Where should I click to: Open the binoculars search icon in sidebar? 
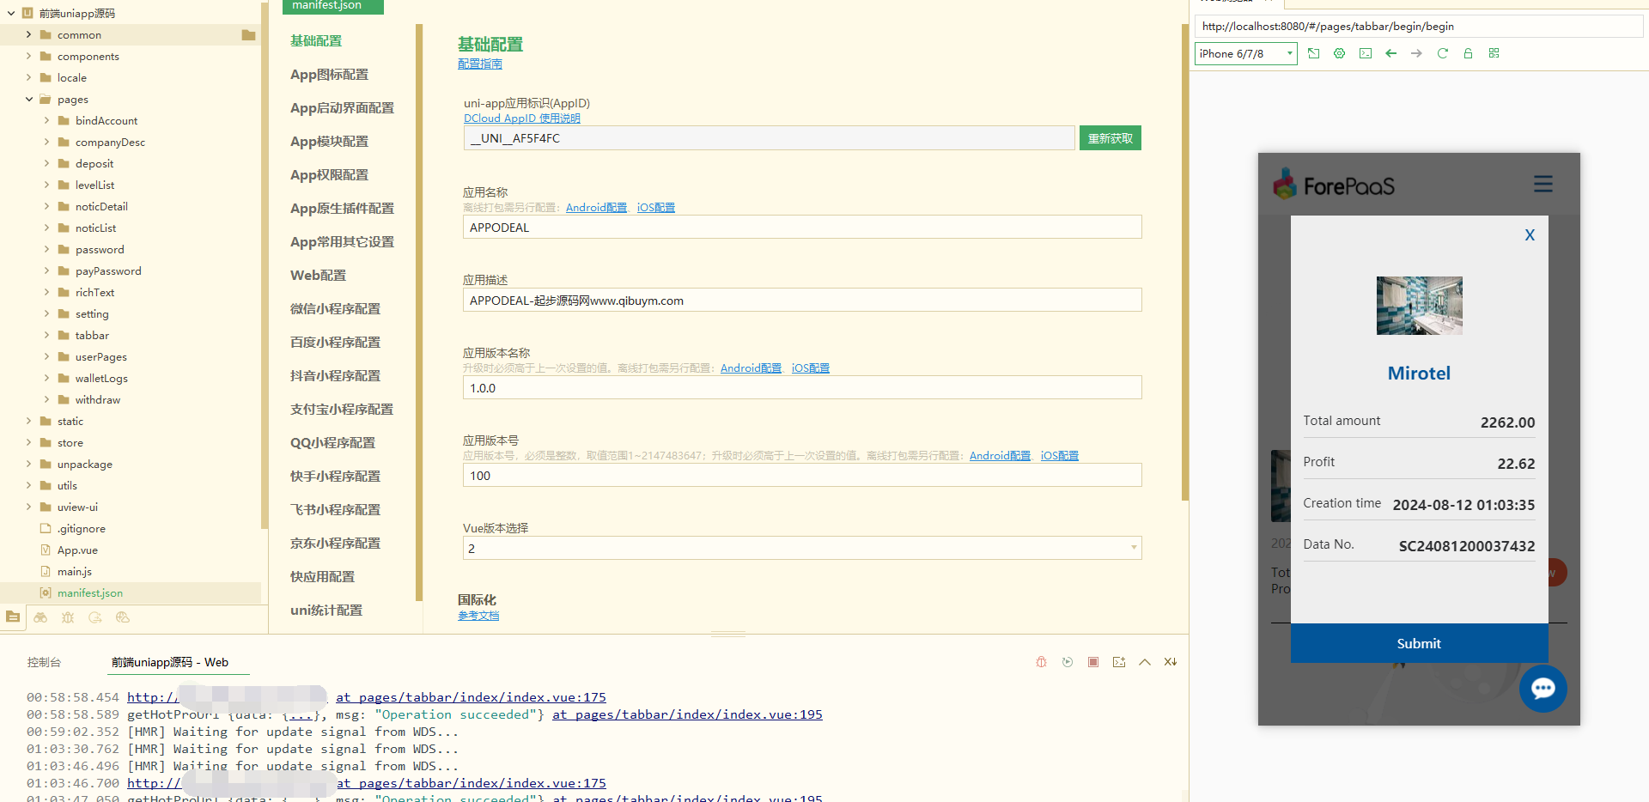pos(40,617)
